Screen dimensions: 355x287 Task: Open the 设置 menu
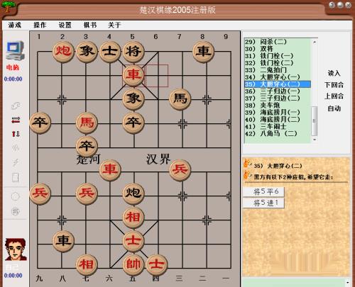click(x=65, y=25)
